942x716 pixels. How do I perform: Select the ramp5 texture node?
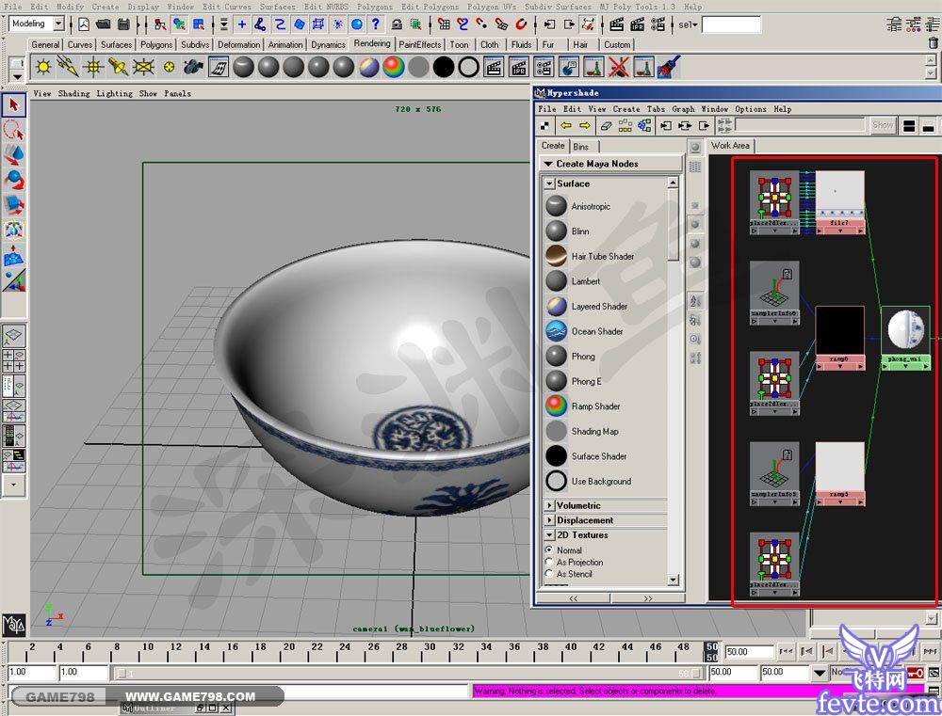(840, 474)
